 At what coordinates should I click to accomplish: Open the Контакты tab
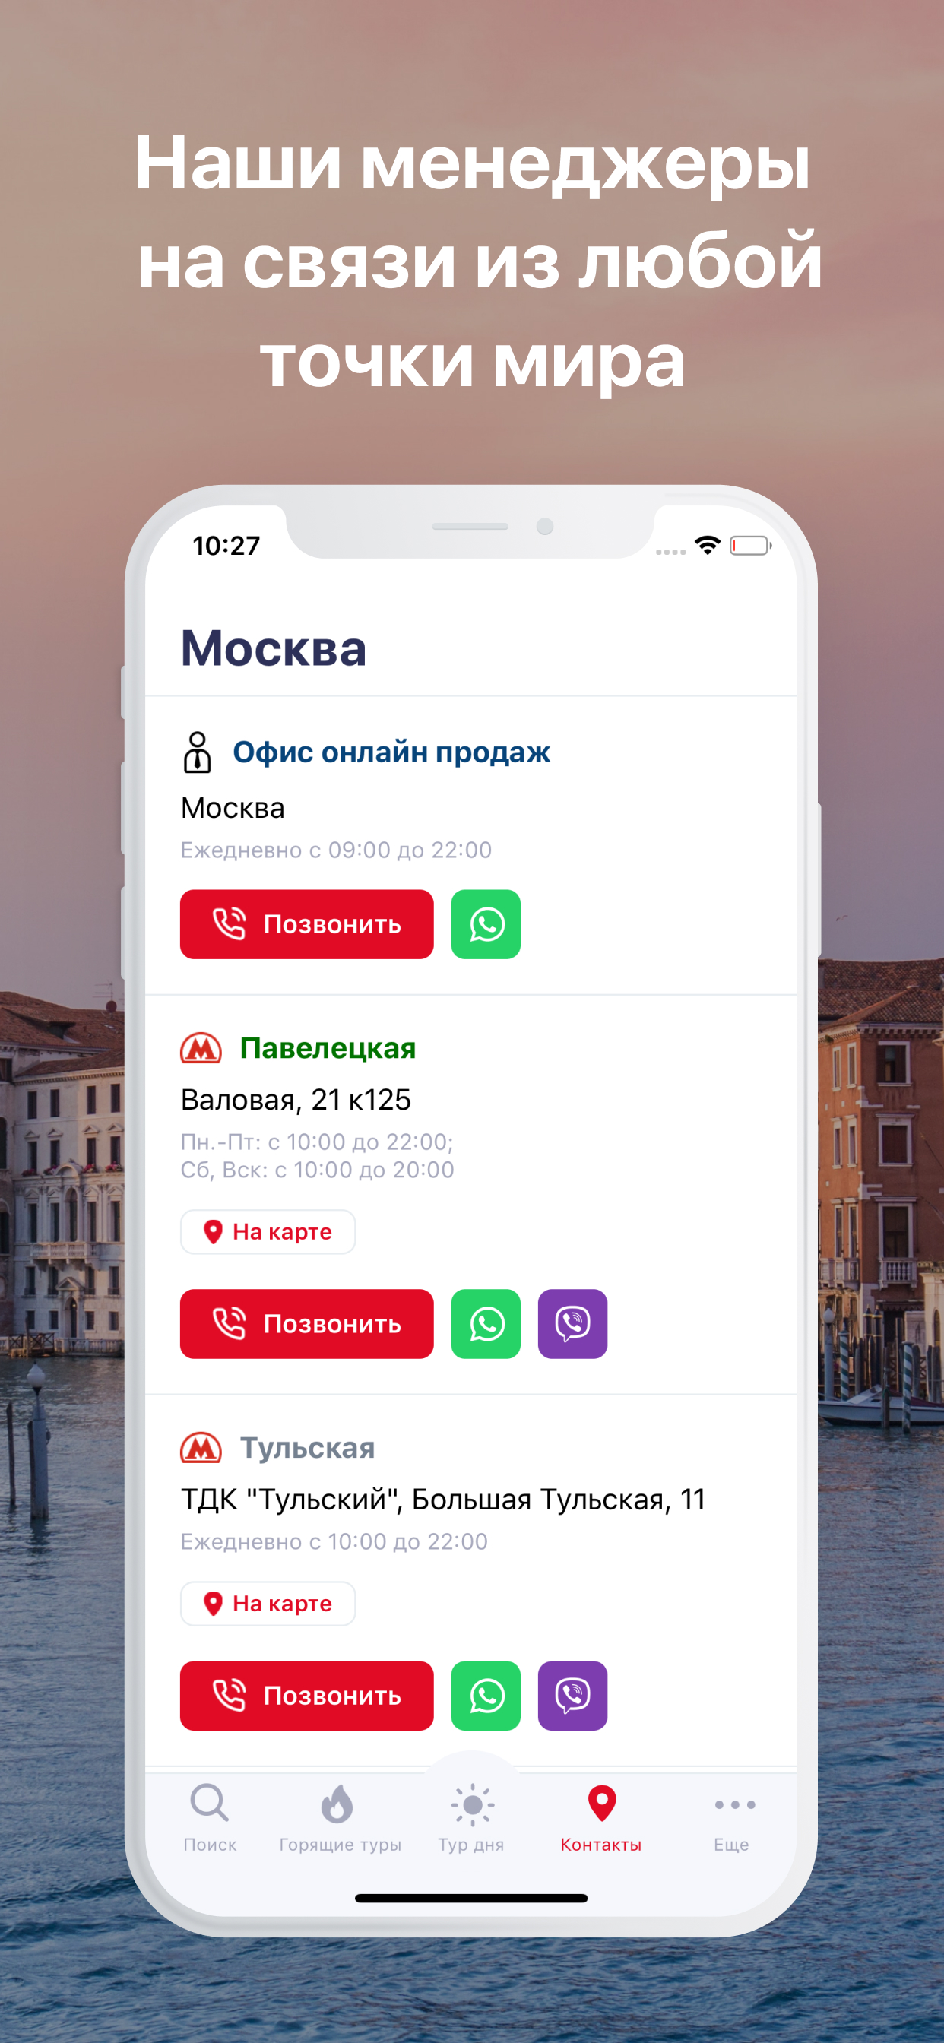(601, 1818)
